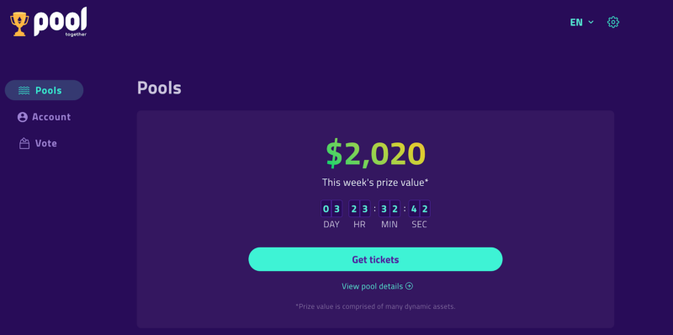This screenshot has width=673, height=335.
Task: Click the SEC countdown digits
Action: point(419,209)
